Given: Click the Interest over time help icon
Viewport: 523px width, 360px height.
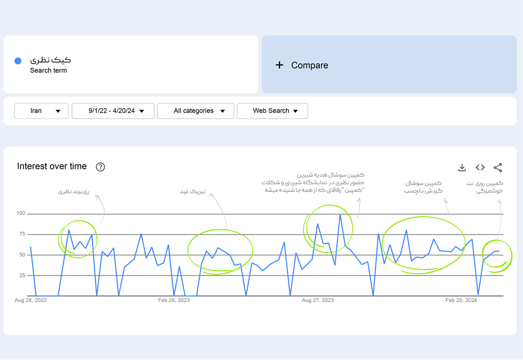Looking at the screenshot, I should pyautogui.click(x=100, y=167).
